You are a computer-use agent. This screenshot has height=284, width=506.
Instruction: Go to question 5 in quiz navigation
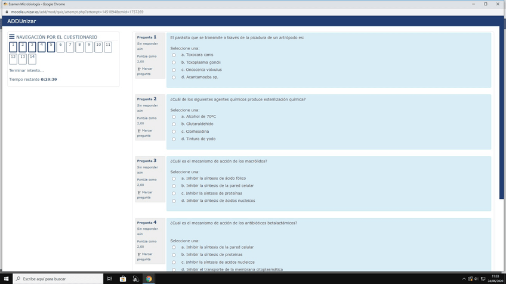[x=51, y=47]
